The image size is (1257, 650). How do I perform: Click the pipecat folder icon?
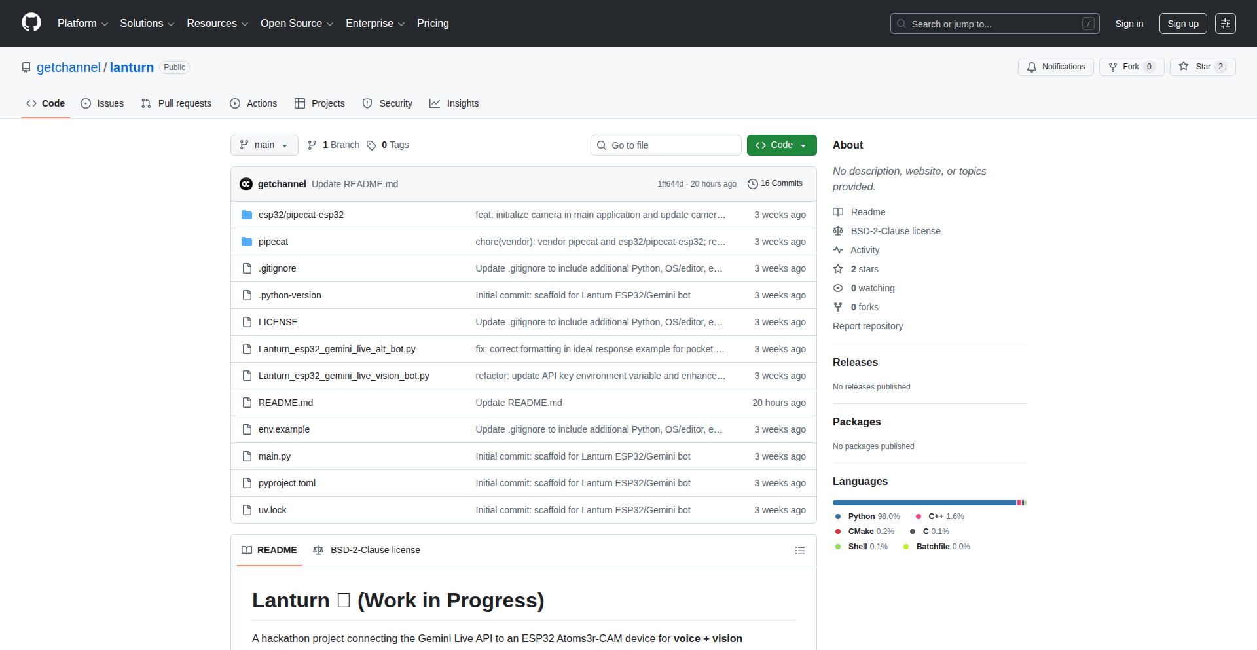(x=247, y=242)
